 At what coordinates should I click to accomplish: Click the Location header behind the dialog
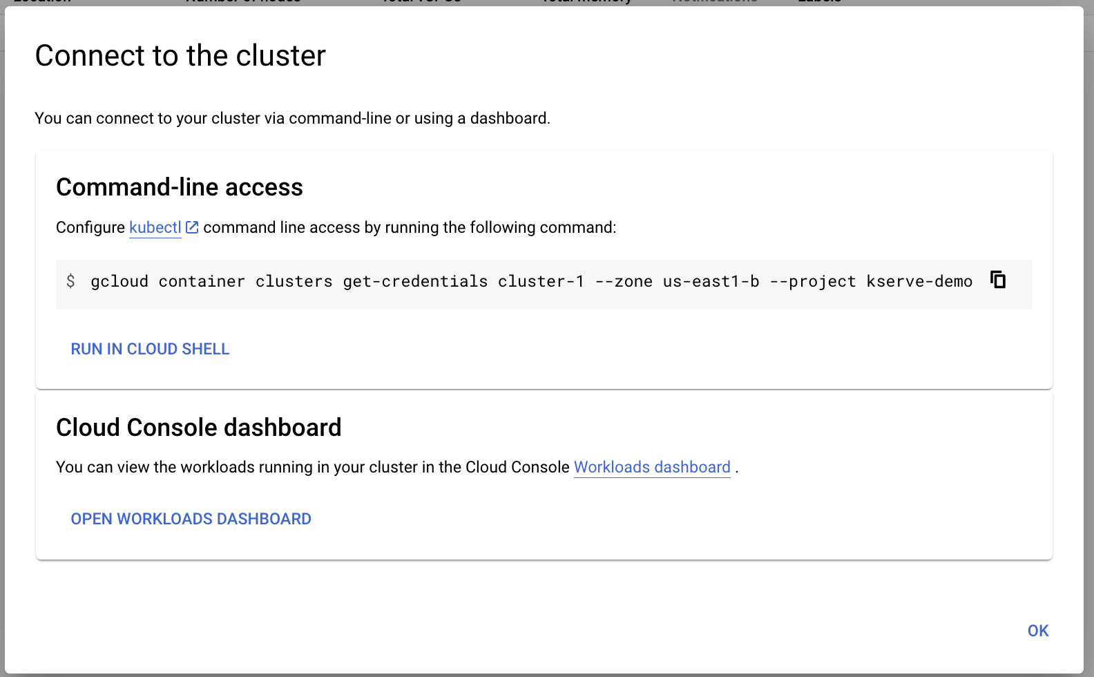pyautogui.click(x=41, y=2)
